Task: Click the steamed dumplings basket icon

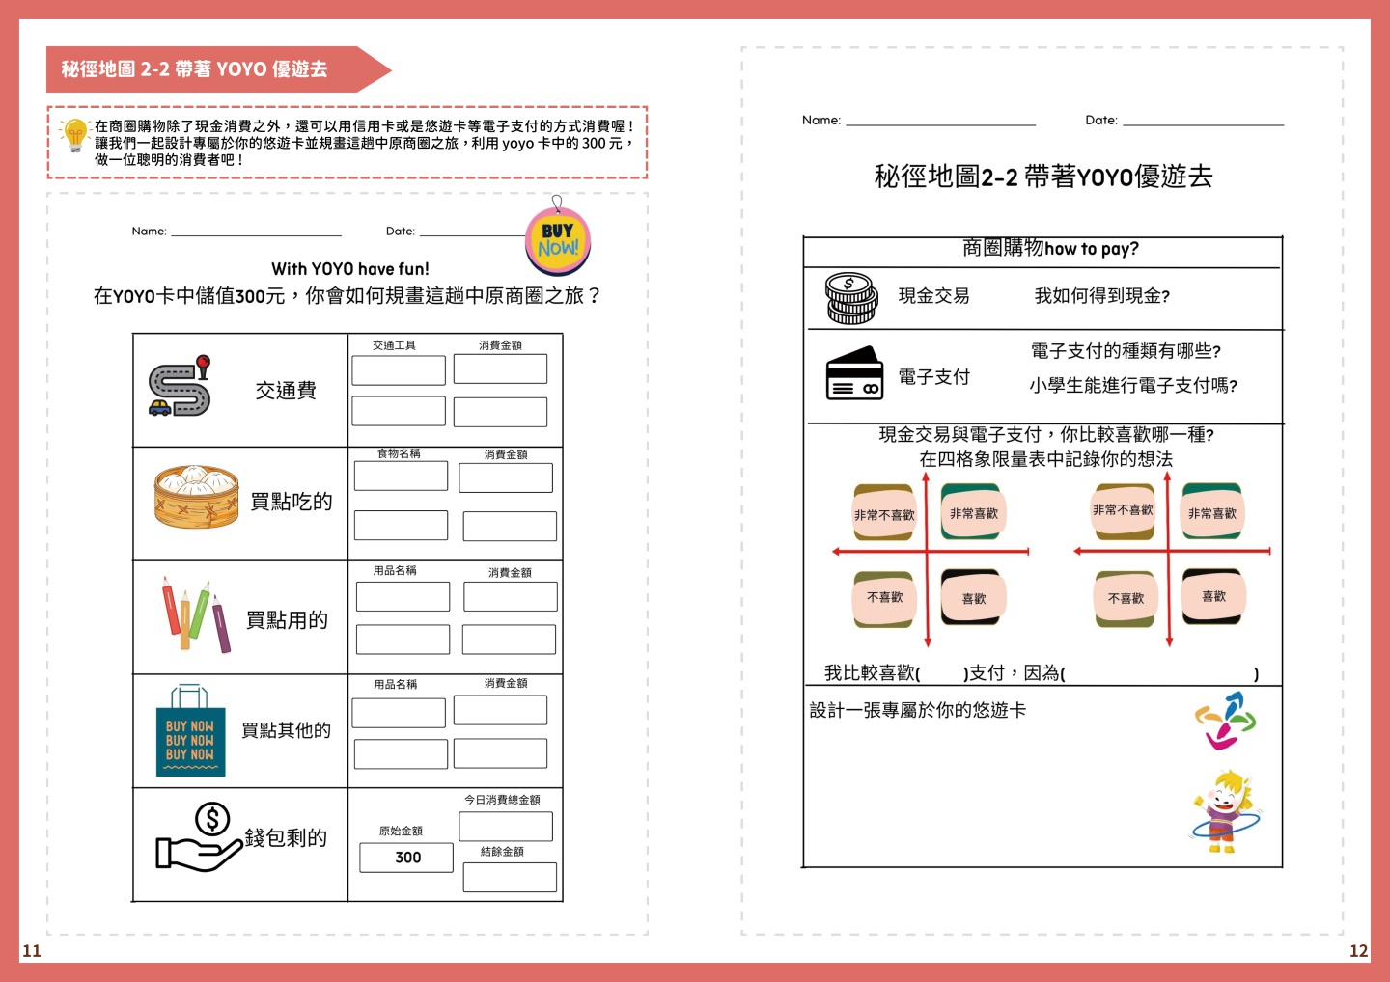Action: tap(196, 497)
